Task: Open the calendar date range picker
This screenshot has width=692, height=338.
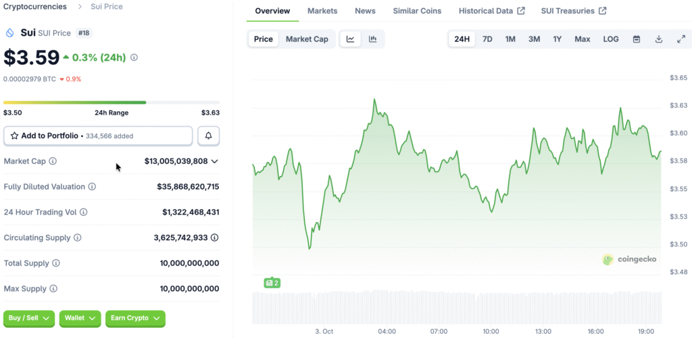Action: 636,39
